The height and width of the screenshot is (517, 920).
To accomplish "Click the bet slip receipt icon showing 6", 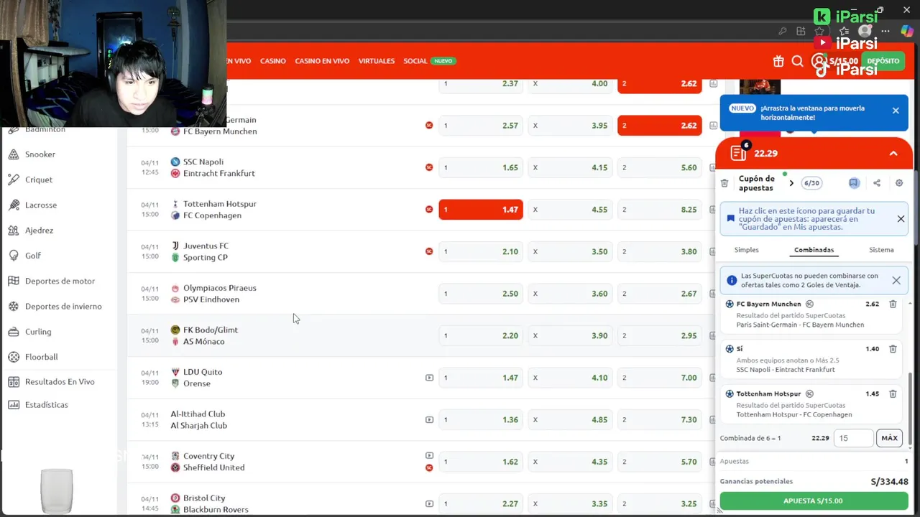I will pos(738,152).
